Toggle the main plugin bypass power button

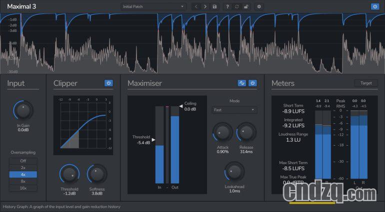375,6
